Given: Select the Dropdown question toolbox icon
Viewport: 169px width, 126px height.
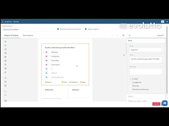Looking at the screenshot, I should [5, 53].
